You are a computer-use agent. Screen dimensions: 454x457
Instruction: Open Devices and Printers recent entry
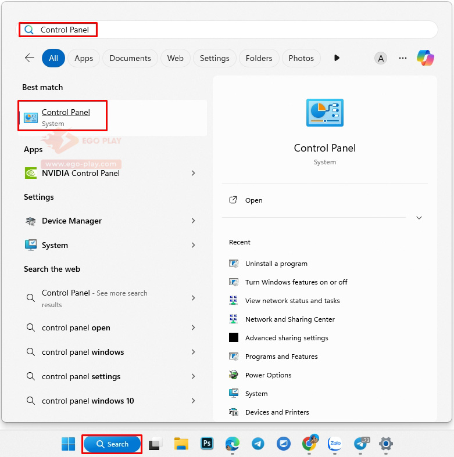(x=277, y=412)
